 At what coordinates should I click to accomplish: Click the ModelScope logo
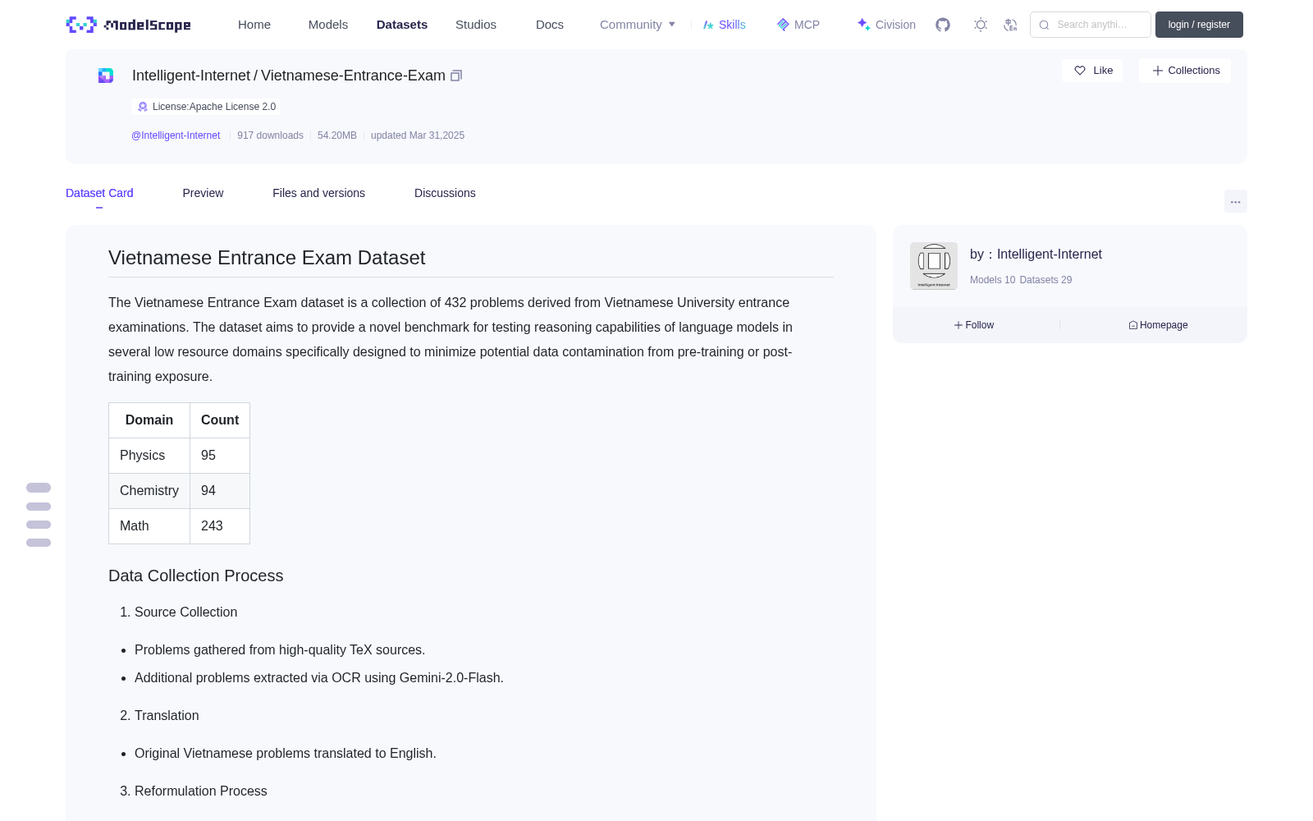[x=129, y=25]
